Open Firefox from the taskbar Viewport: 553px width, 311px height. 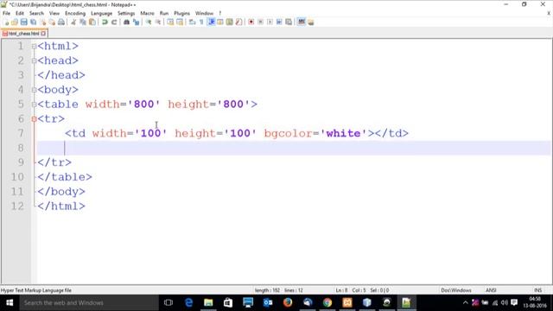(288, 302)
